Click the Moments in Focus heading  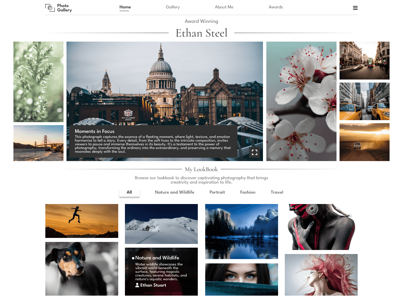(95, 131)
